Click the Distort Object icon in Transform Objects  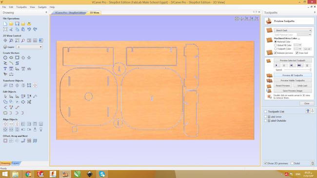[x=29, y=85]
